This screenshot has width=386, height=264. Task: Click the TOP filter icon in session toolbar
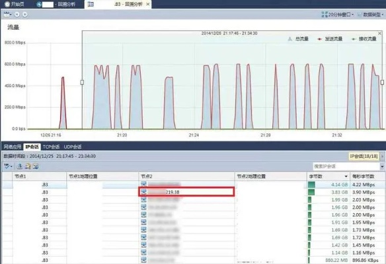(8, 166)
